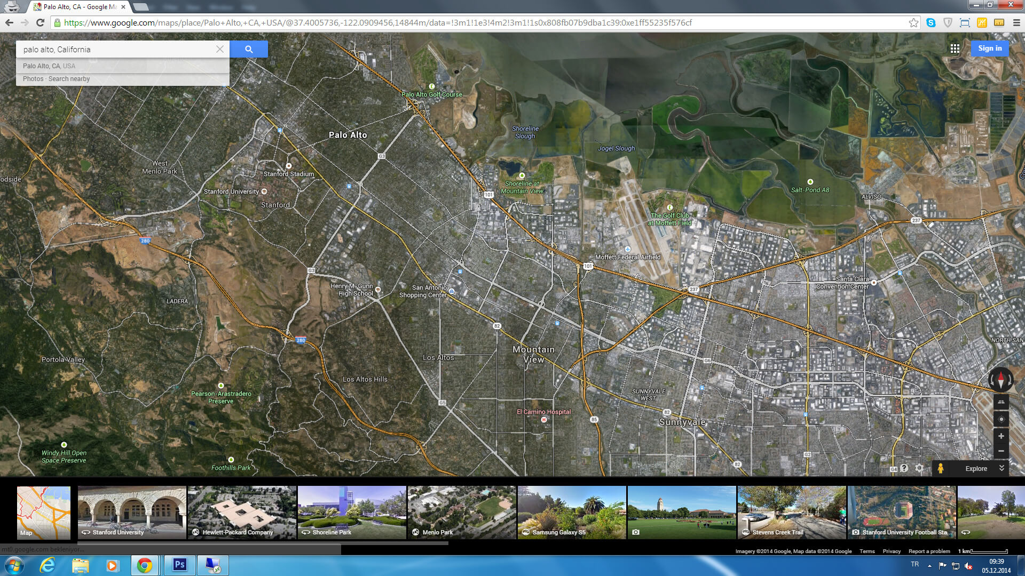Open Chrome menu hamburger icon
Screen dimensions: 1025x576
[1016, 22]
